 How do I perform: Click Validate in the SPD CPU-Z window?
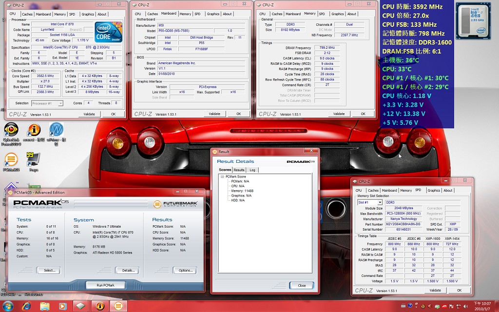[435, 291]
